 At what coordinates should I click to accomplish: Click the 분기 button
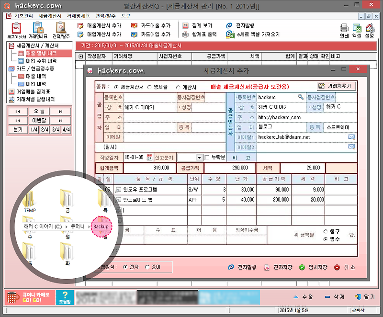[18, 129]
